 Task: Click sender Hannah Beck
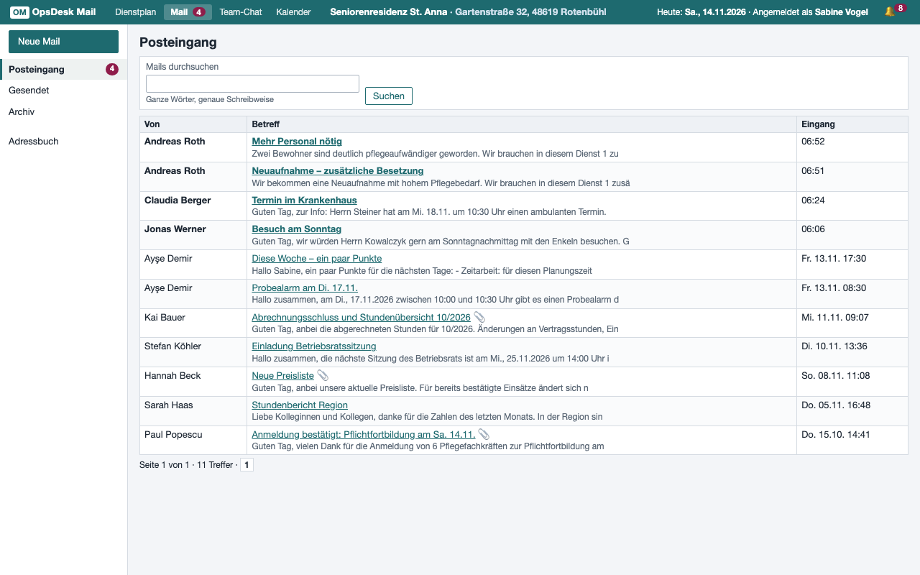172,376
